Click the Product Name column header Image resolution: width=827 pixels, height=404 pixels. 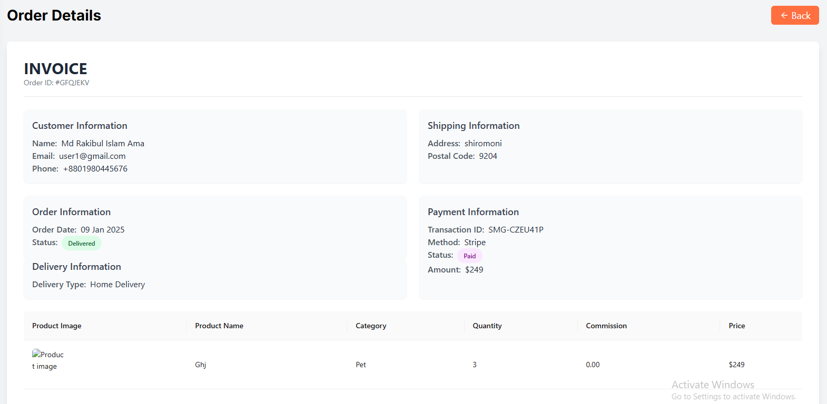[x=219, y=326]
